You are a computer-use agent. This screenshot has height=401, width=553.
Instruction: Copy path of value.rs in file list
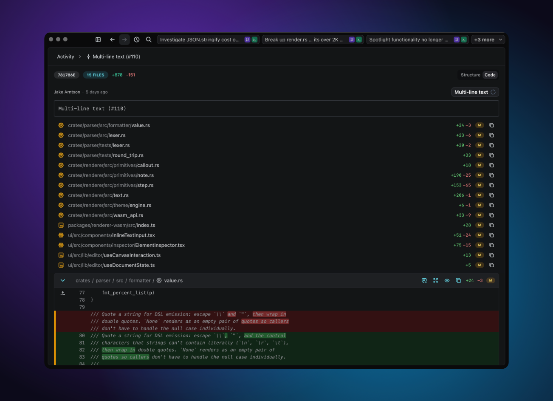[491, 125]
